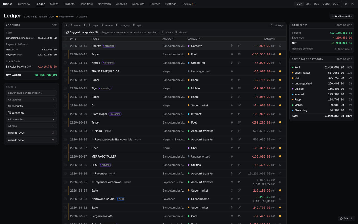Open the All statuses filter dropdown
This screenshot has width=358, height=224.
31,100
